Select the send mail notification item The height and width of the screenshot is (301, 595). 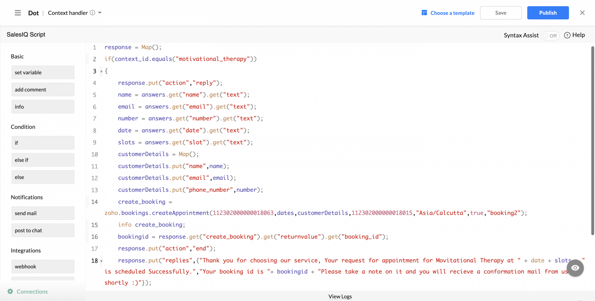[x=43, y=213]
